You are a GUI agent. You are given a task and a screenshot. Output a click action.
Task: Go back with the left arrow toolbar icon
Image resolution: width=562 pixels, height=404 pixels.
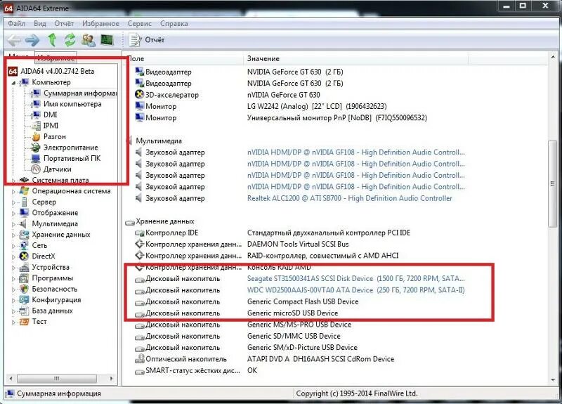tap(15, 40)
